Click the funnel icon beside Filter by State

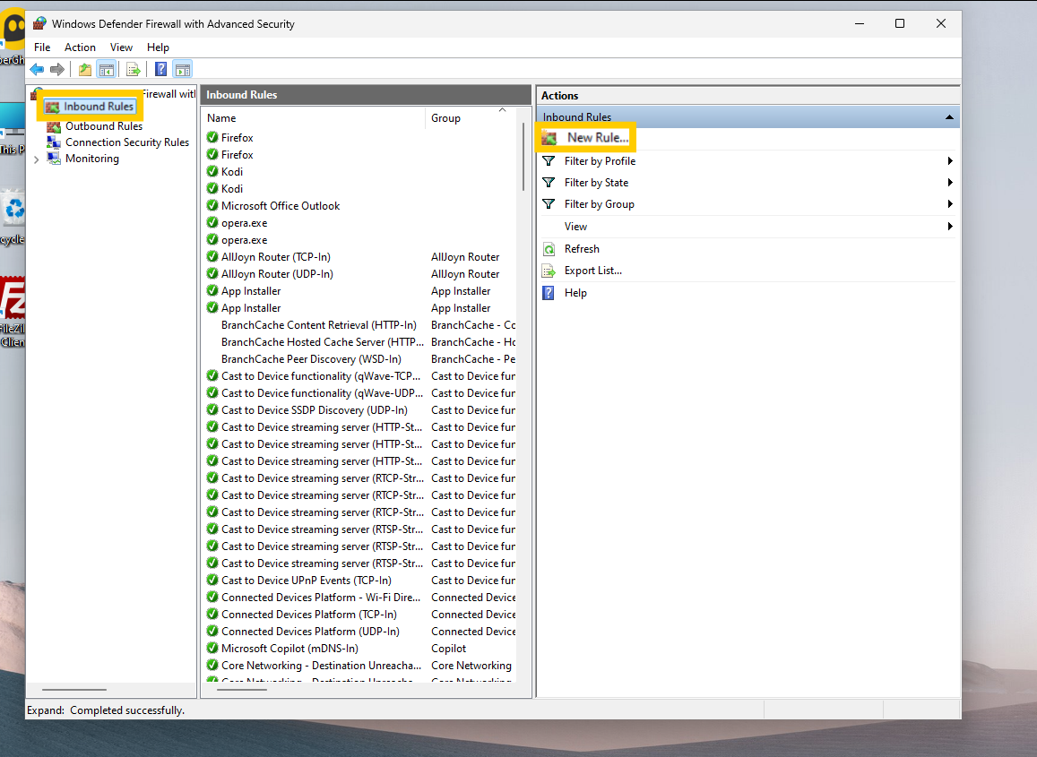549,183
